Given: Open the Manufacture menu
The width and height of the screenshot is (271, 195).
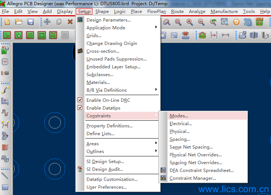Looking at the screenshot, I should (x=224, y=12).
